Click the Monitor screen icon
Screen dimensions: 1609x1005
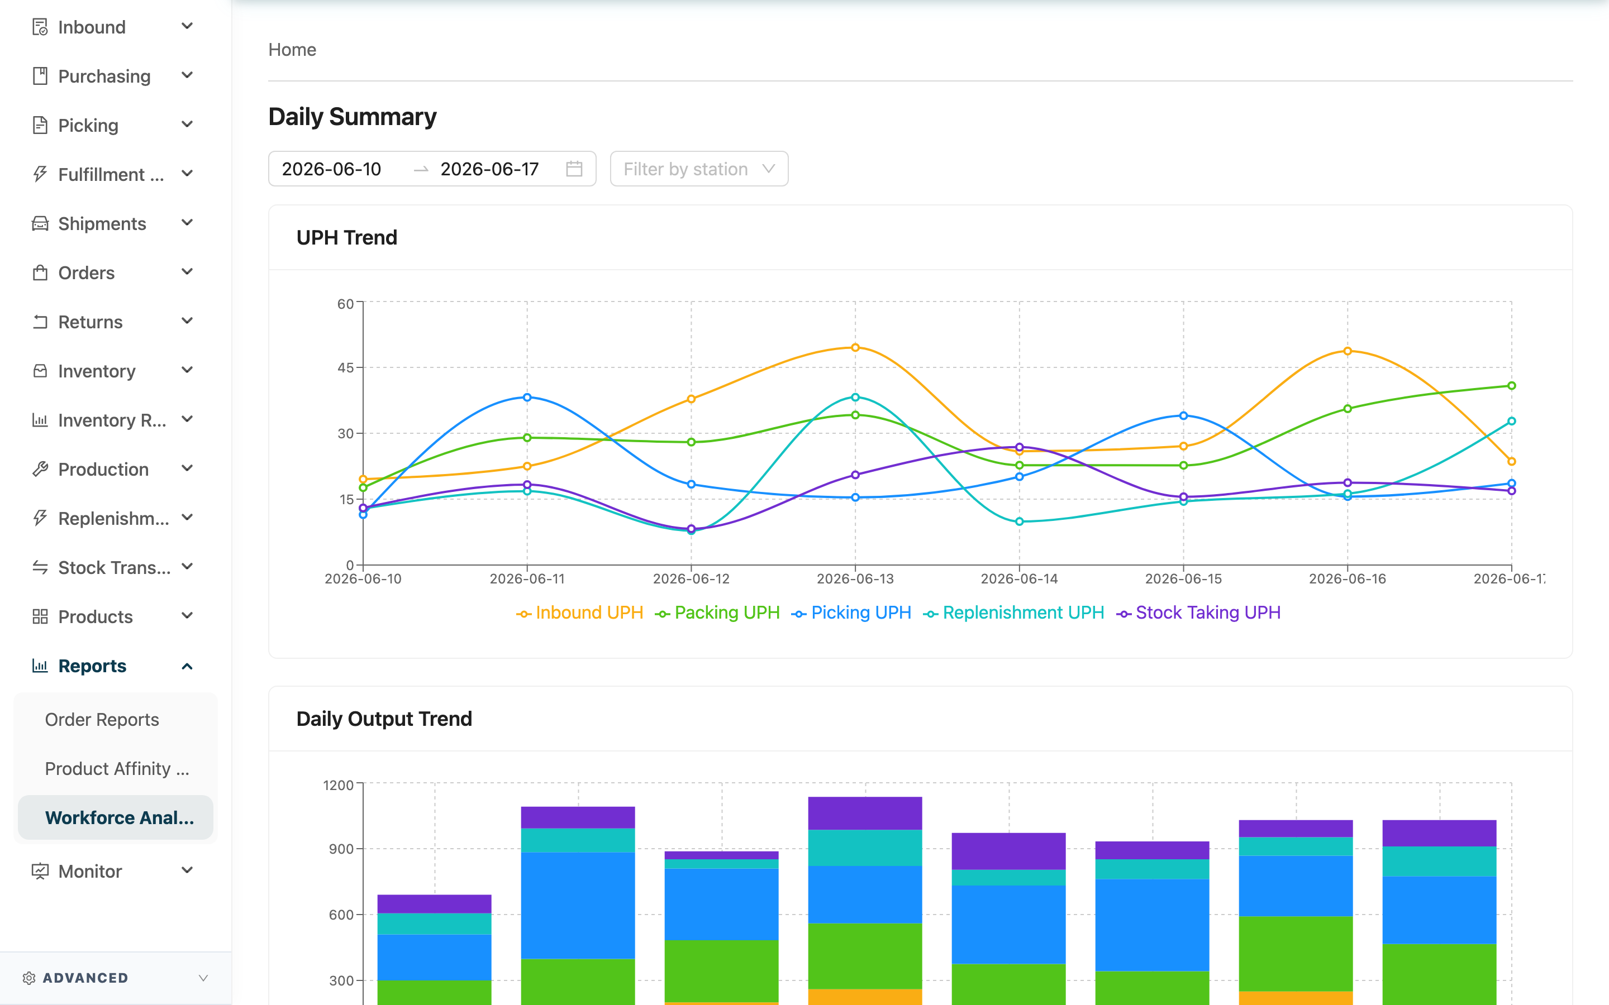40,872
